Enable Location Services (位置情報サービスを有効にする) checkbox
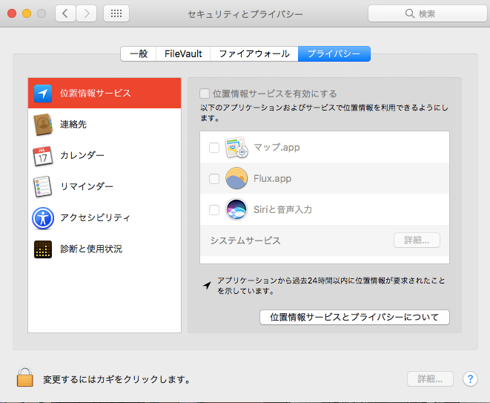 coord(205,94)
